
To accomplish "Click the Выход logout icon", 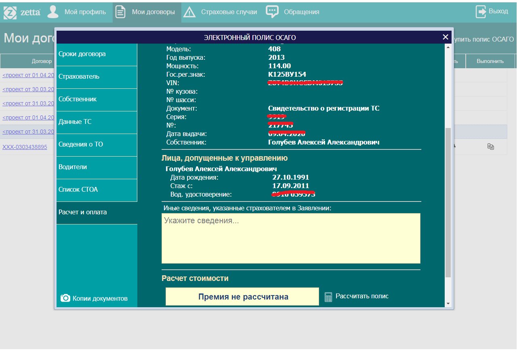I will [x=481, y=12].
